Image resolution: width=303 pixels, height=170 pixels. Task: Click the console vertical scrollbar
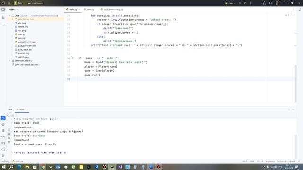click(295, 146)
